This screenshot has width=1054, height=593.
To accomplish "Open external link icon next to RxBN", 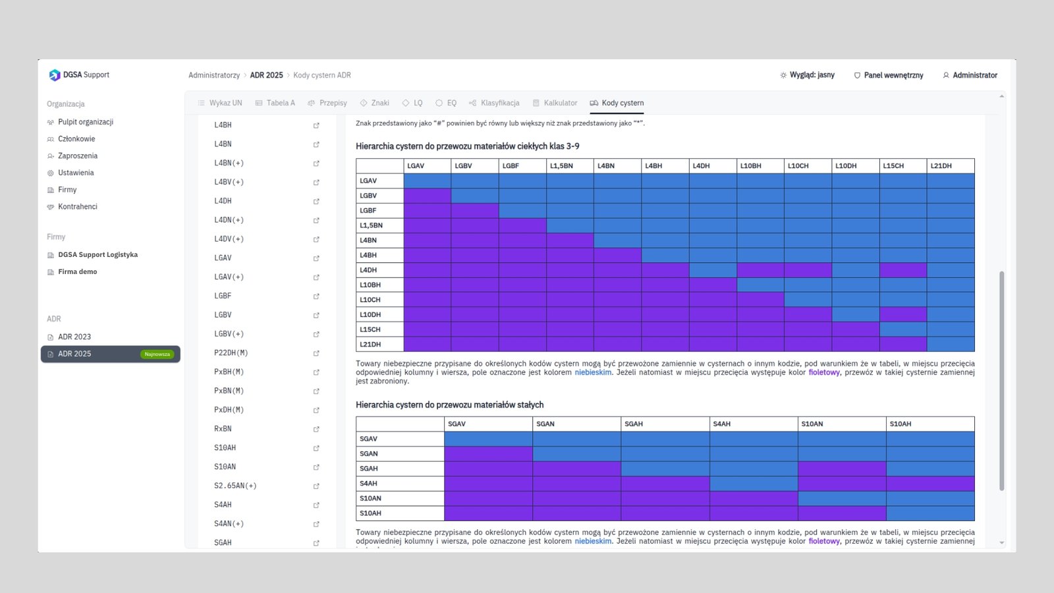I will (316, 429).
